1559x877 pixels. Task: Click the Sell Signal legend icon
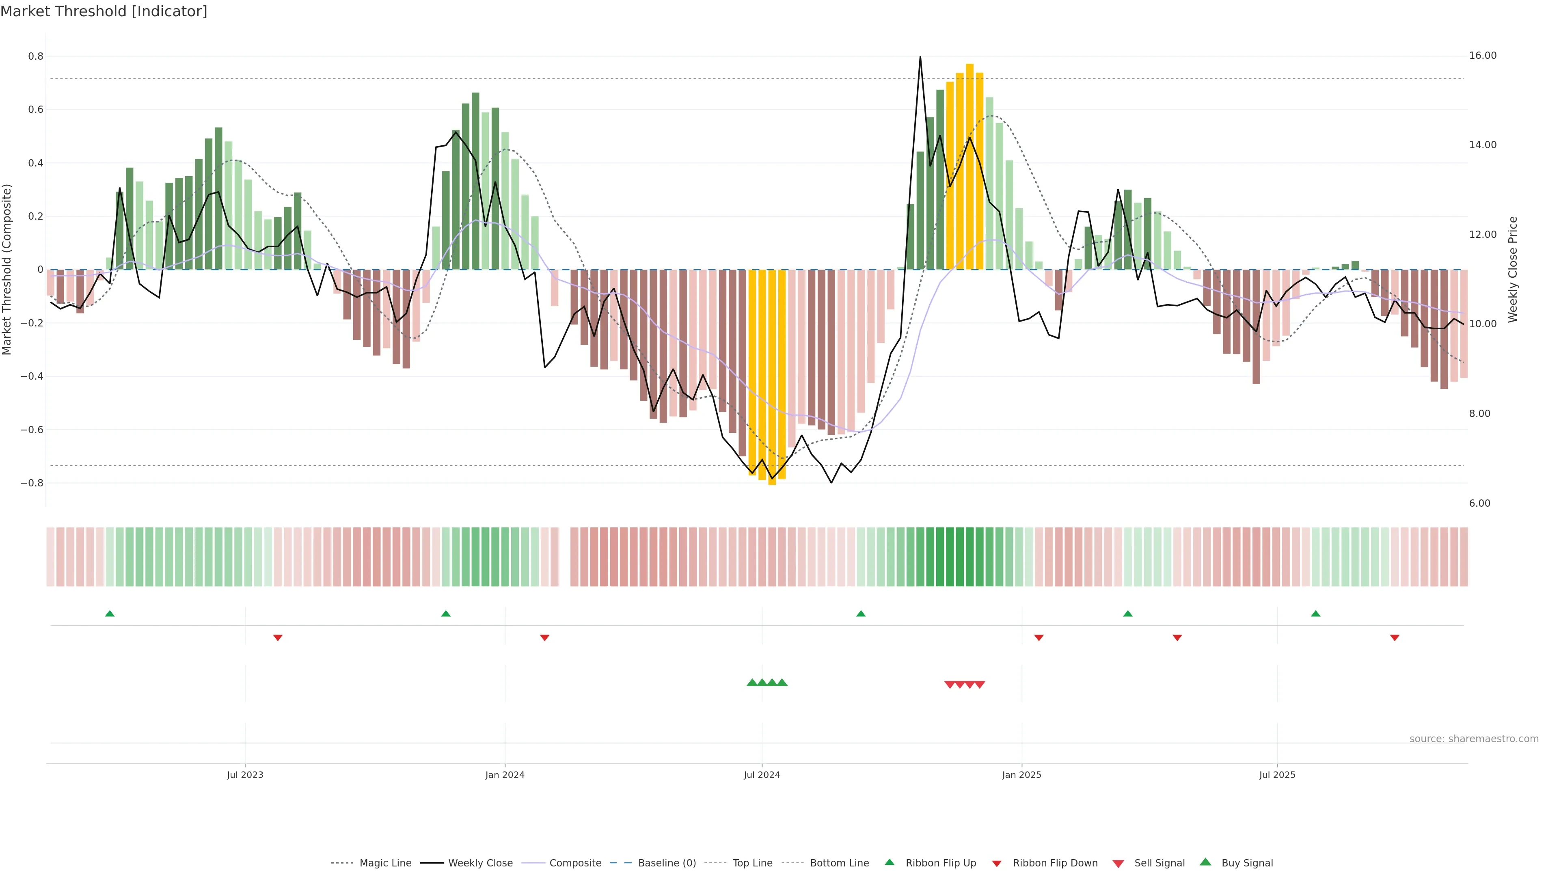[1118, 863]
